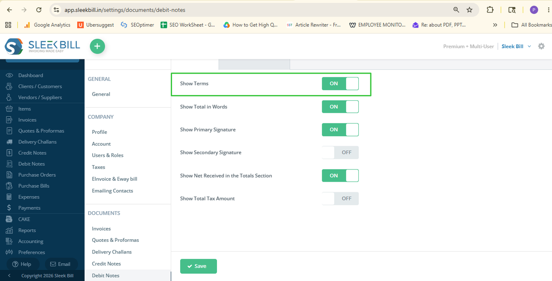Select Debit Notes document settings

pyautogui.click(x=106, y=275)
